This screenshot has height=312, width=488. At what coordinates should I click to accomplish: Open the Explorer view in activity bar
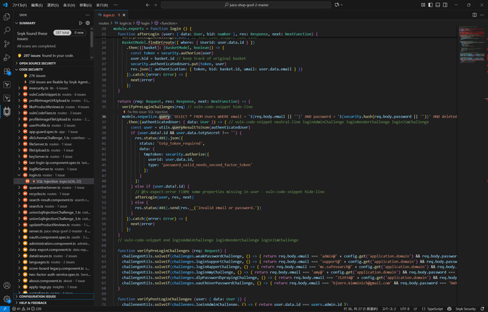[7, 16]
